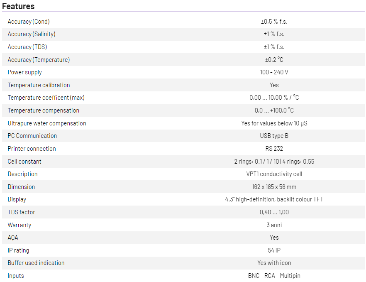
Task: Click the 'Yes for values below 10 µS' text
Action: pyautogui.click(x=274, y=123)
